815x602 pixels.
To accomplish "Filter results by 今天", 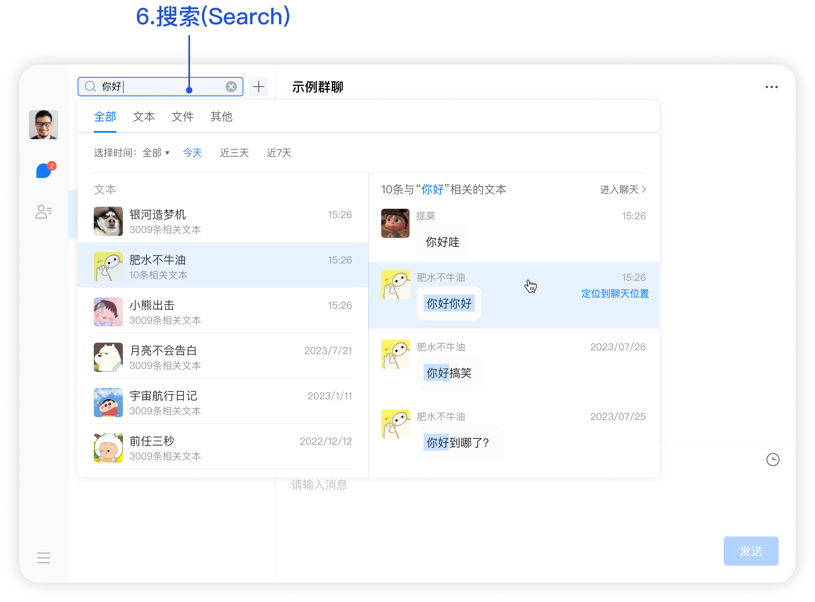I will [192, 153].
